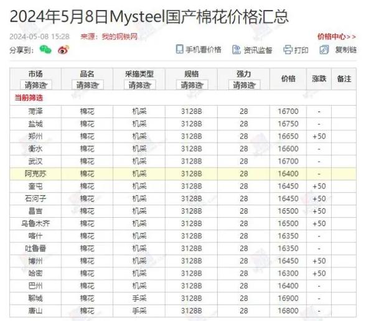Click the 复制链 copy link text
Viewport: 366px width, 321px height.
tap(346, 50)
